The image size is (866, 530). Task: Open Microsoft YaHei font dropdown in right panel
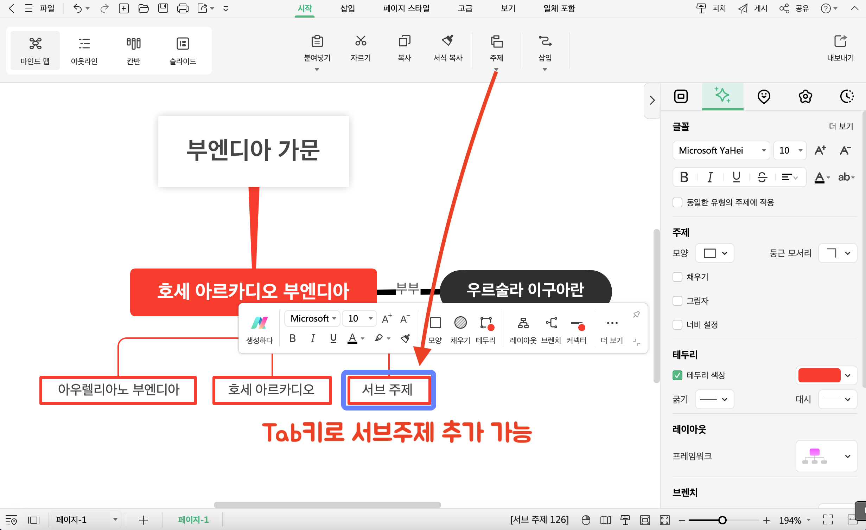click(721, 150)
